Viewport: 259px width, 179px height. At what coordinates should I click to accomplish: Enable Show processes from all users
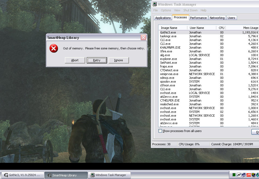[x=160, y=131]
